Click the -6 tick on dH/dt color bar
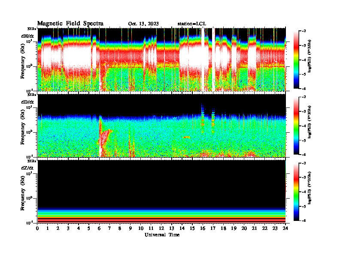Viewport: 340px width, 262px height. (304, 89)
